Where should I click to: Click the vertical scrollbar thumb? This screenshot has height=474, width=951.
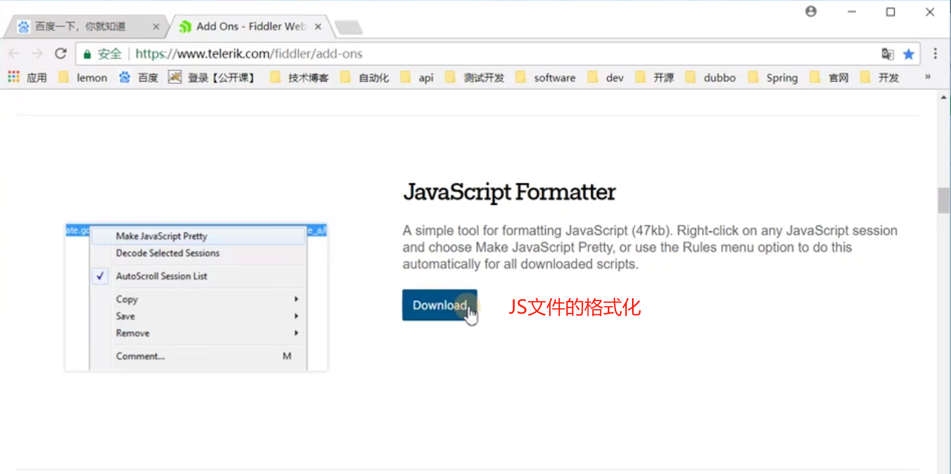click(x=943, y=200)
